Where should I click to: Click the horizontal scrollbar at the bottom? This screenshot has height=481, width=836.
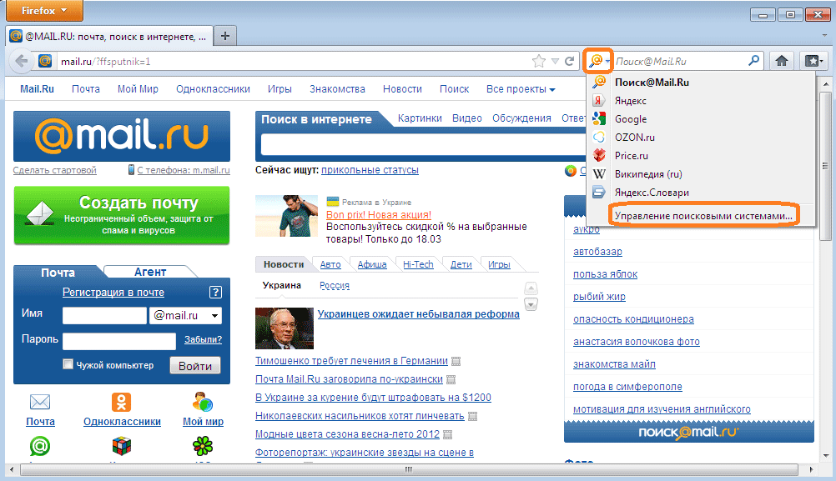click(x=409, y=469)
